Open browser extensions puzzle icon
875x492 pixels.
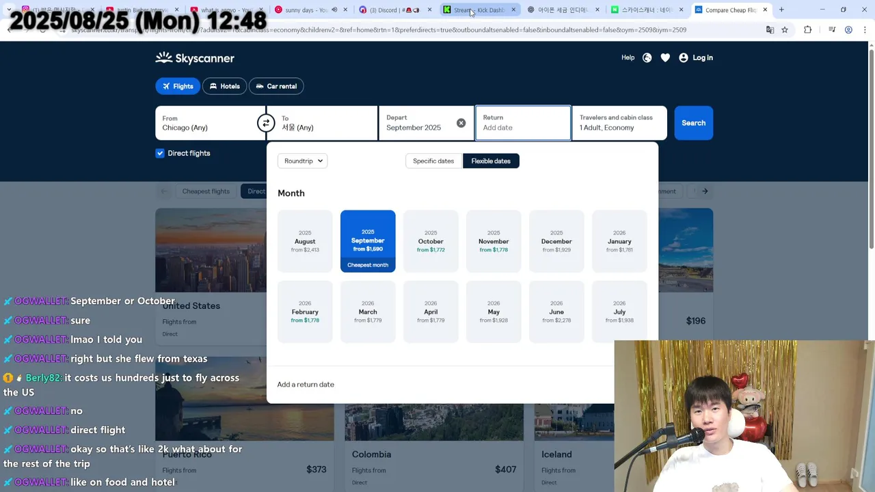(807, 30)
